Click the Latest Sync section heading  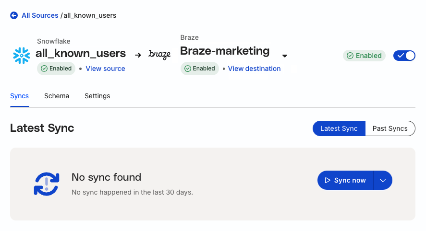point(42,128)
